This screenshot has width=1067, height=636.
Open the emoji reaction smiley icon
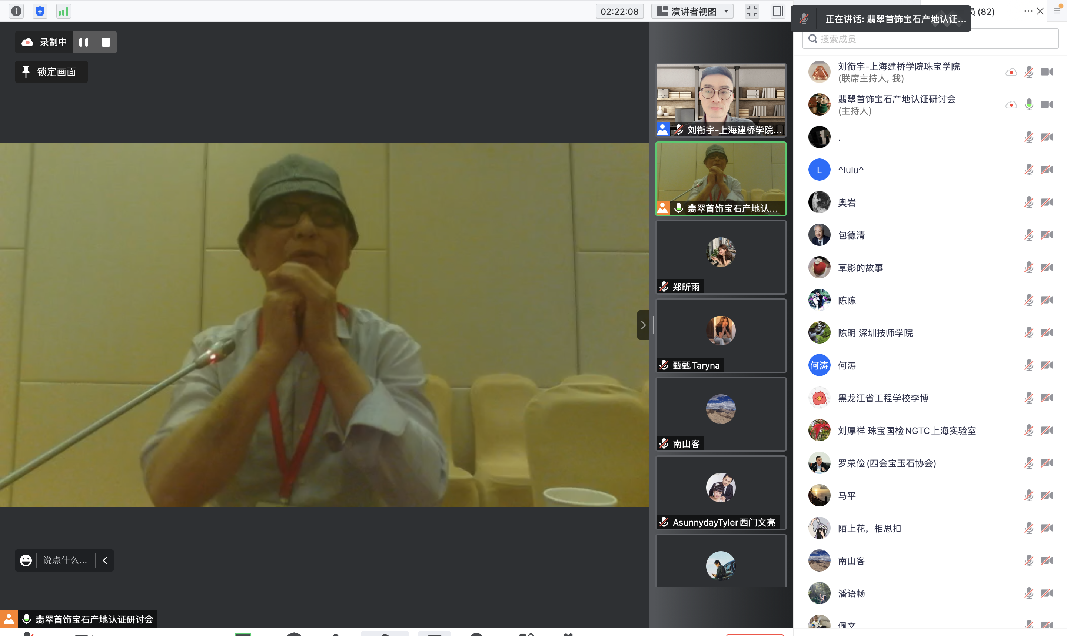(x=26, y=560)
